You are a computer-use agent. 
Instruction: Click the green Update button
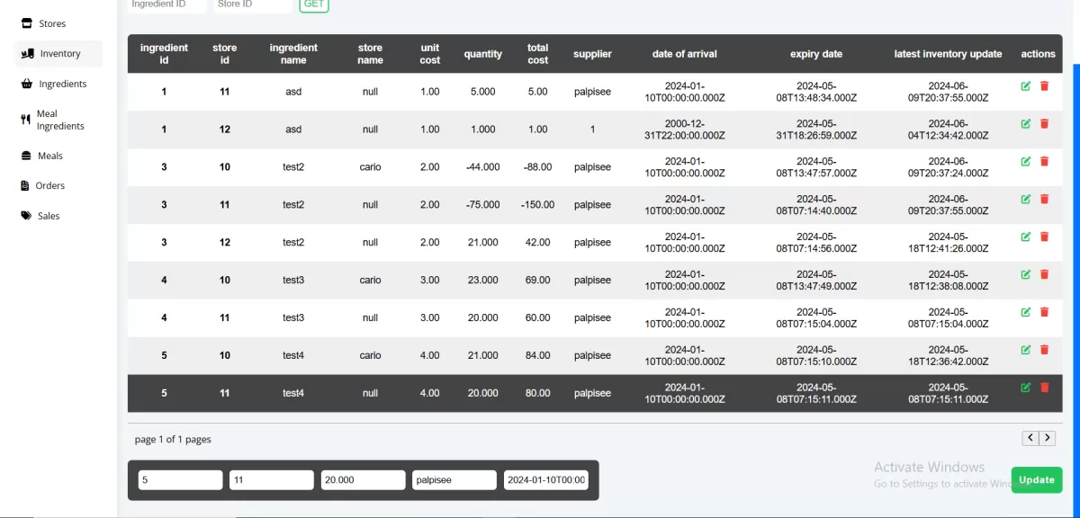(x=1037, y=479)
